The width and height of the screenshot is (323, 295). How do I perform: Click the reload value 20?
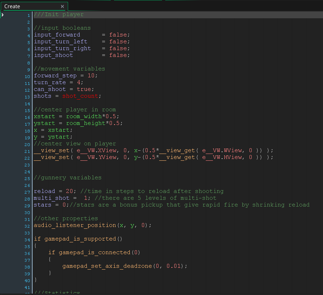[70, 191]
